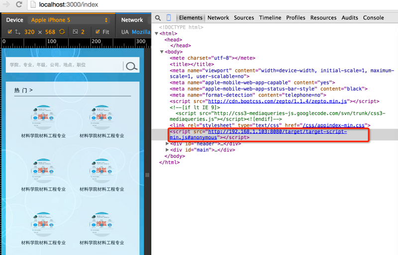The height and width of the screenshot is (255, 398).
Task: Toggle the screen resolution emulation checkbox
Action: point(10,32)
